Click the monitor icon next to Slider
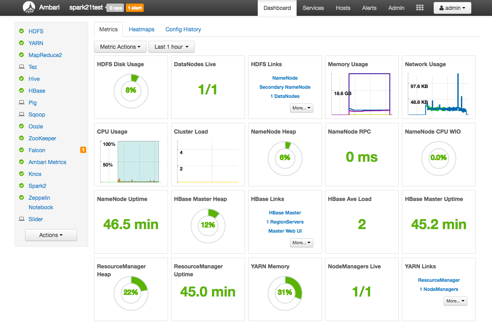This screenshot has height=329, width=492. (22, 219)
